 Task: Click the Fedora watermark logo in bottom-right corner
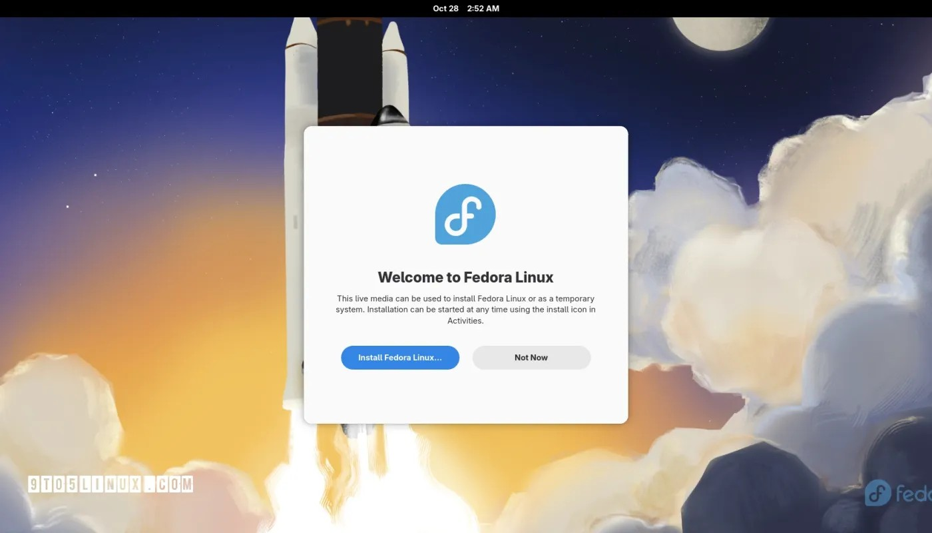click(877, 494)
